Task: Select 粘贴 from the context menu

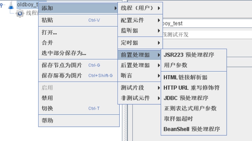Action: [x=47, y=20]
